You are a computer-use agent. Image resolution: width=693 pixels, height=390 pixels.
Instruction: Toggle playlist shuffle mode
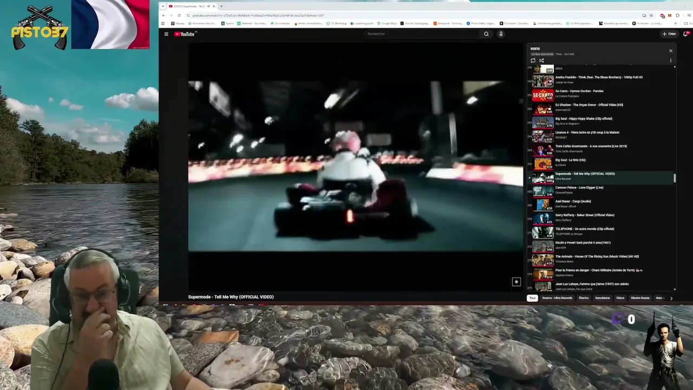[x=541, y=61]
